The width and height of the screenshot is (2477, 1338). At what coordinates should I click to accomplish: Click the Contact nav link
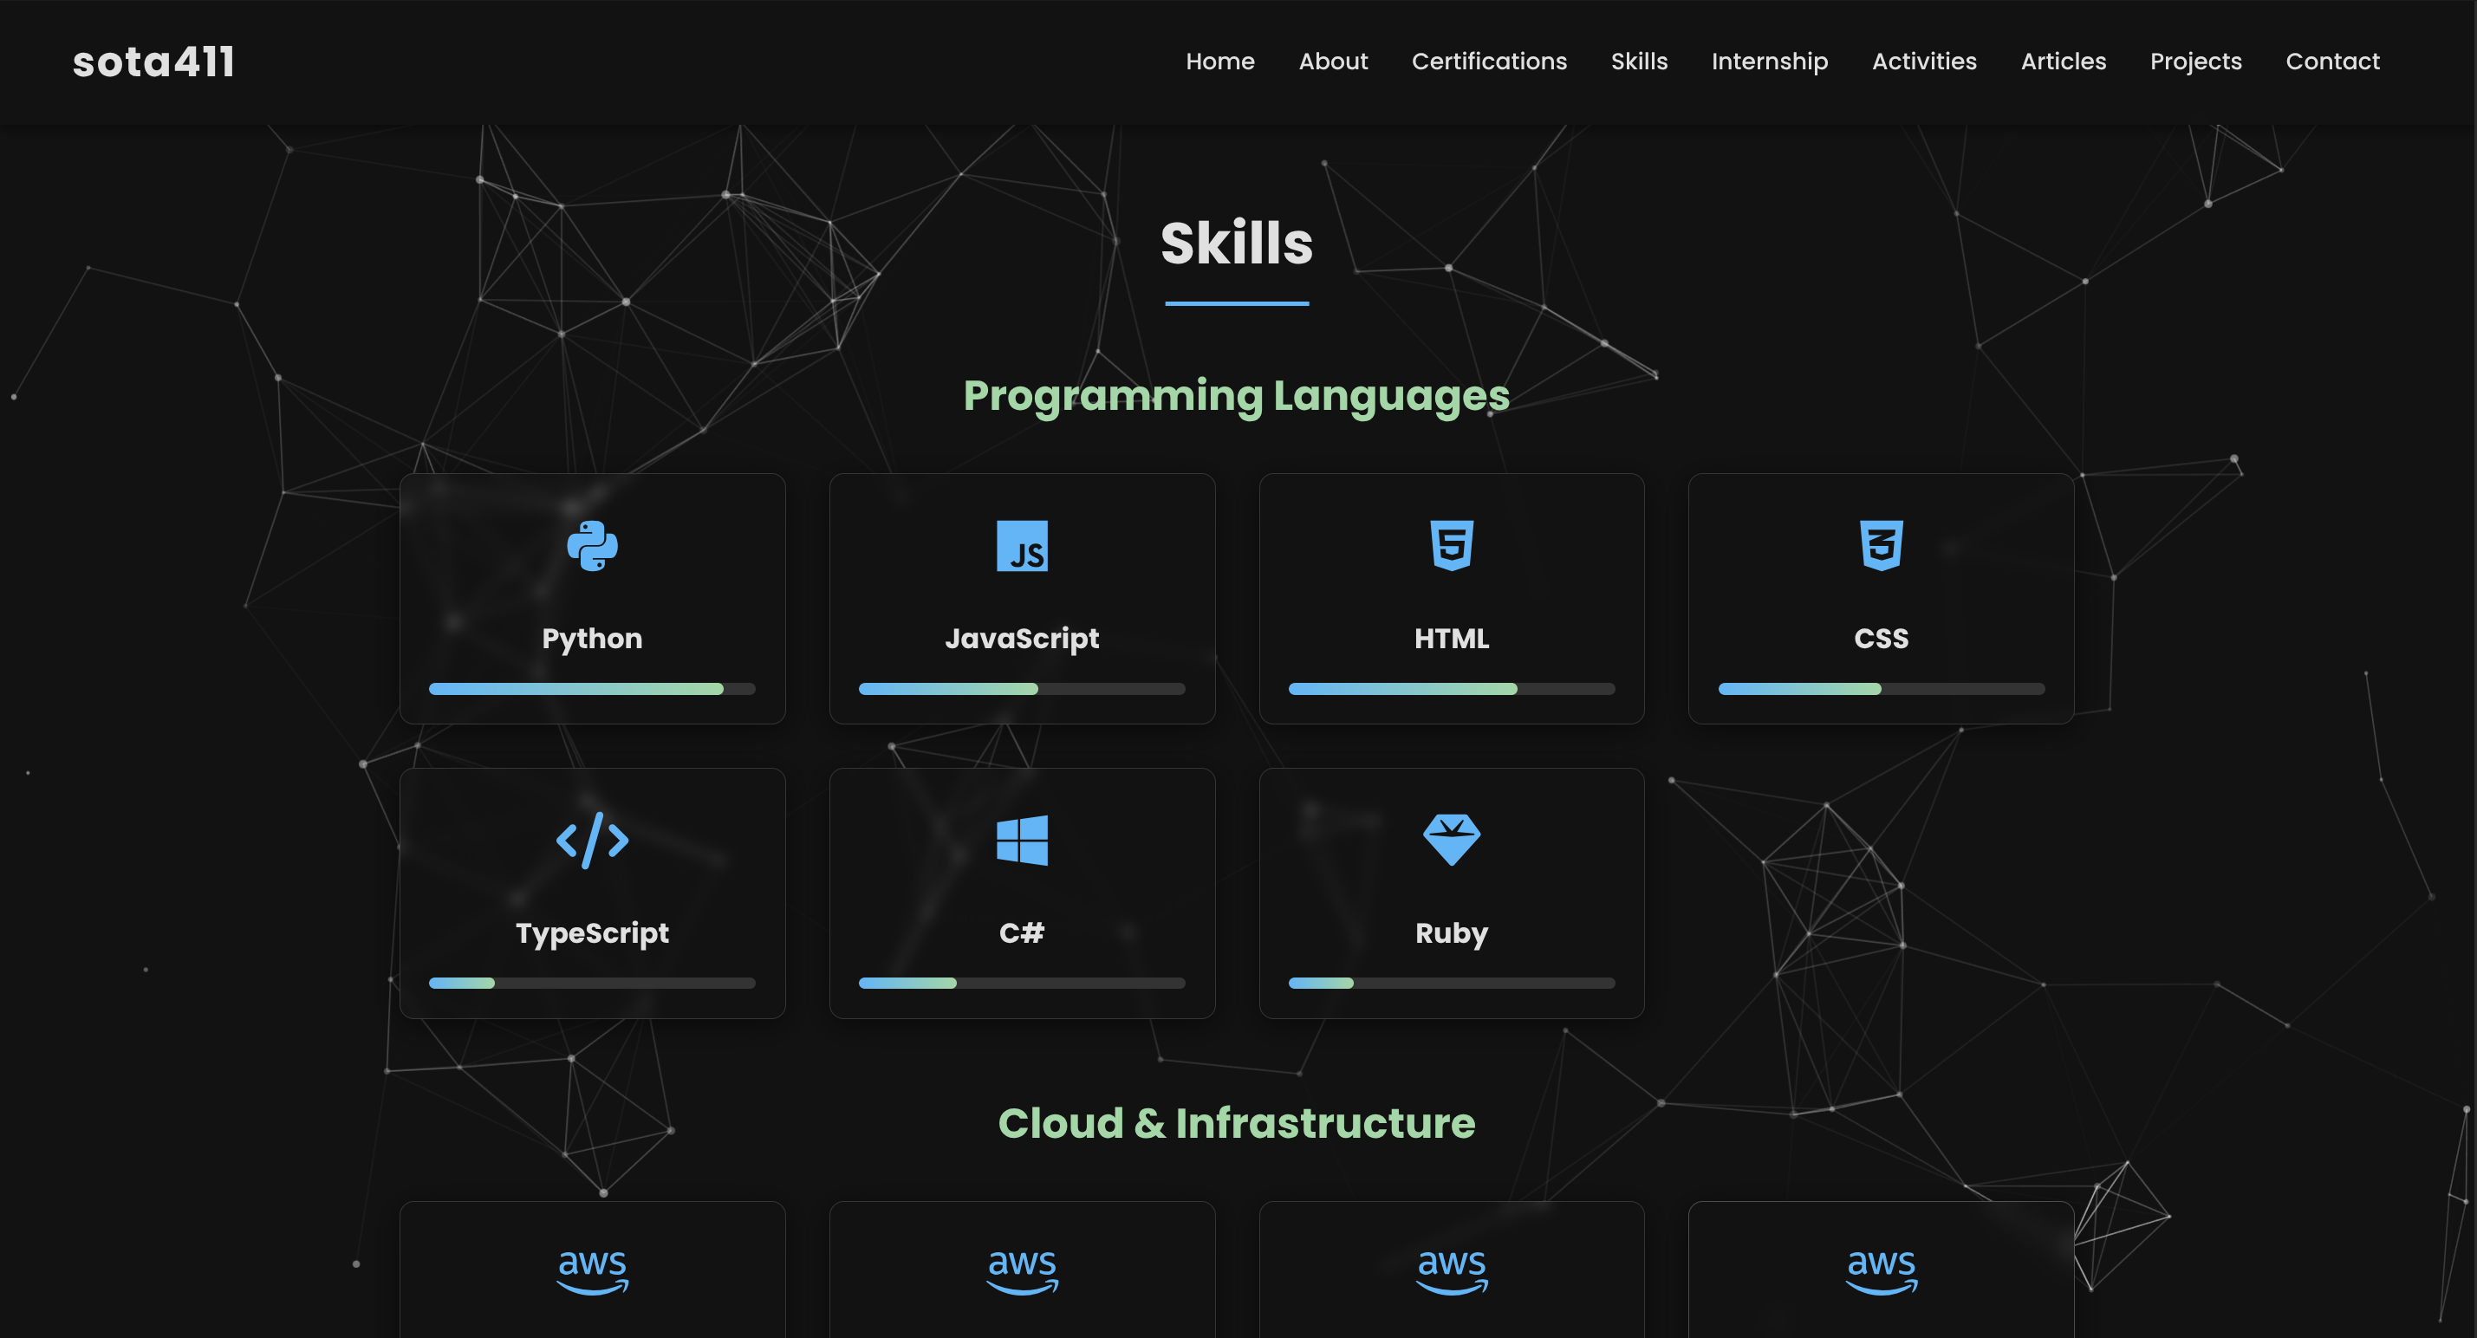(x=2331, y=62)
